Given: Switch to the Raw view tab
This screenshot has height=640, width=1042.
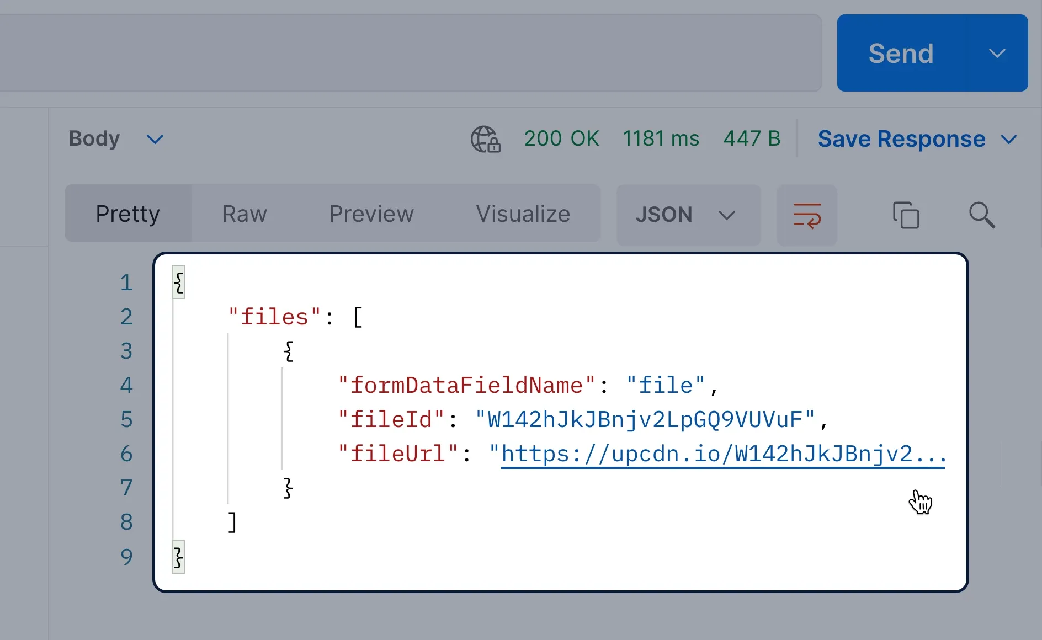Looking at the screenshot, I should (x=244, y=214).
